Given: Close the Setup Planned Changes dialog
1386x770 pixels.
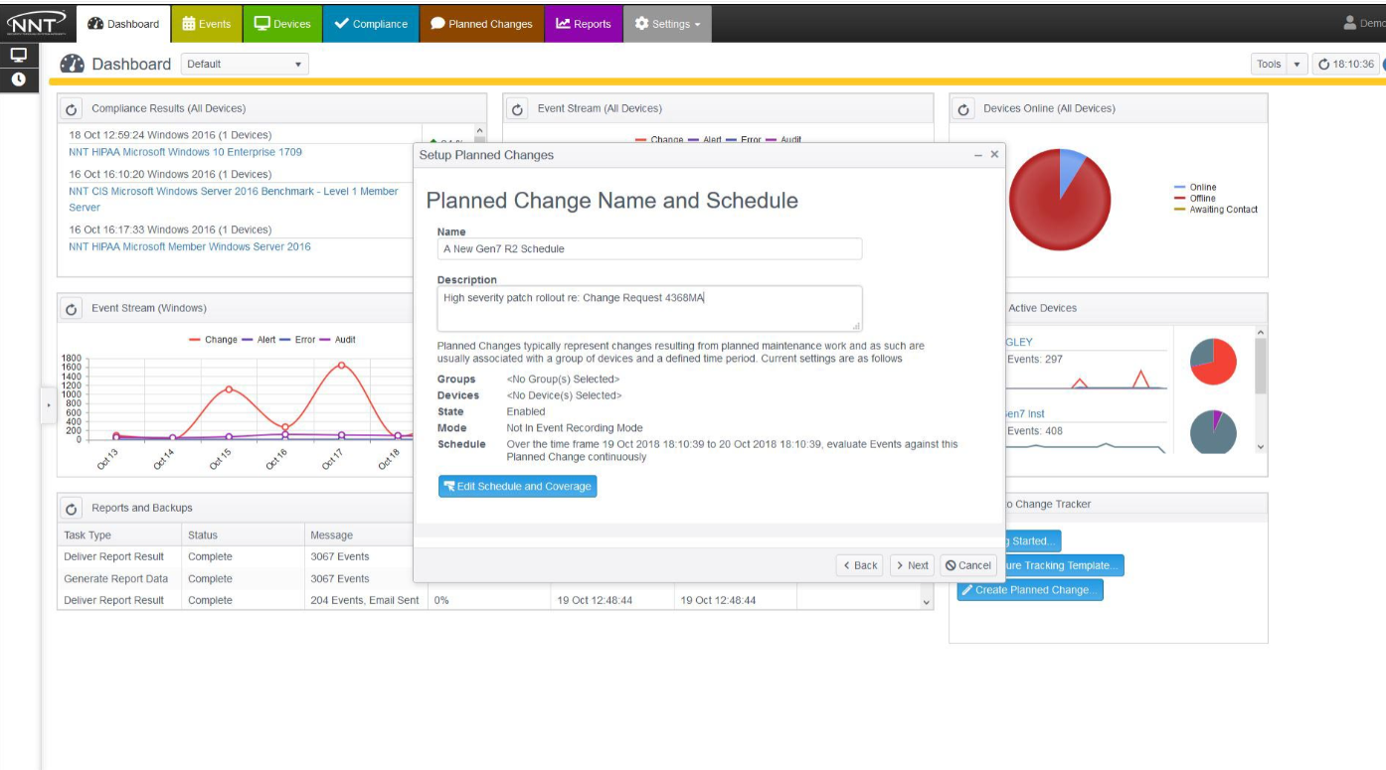Looking at the screenshot, I should click(994, 155).
